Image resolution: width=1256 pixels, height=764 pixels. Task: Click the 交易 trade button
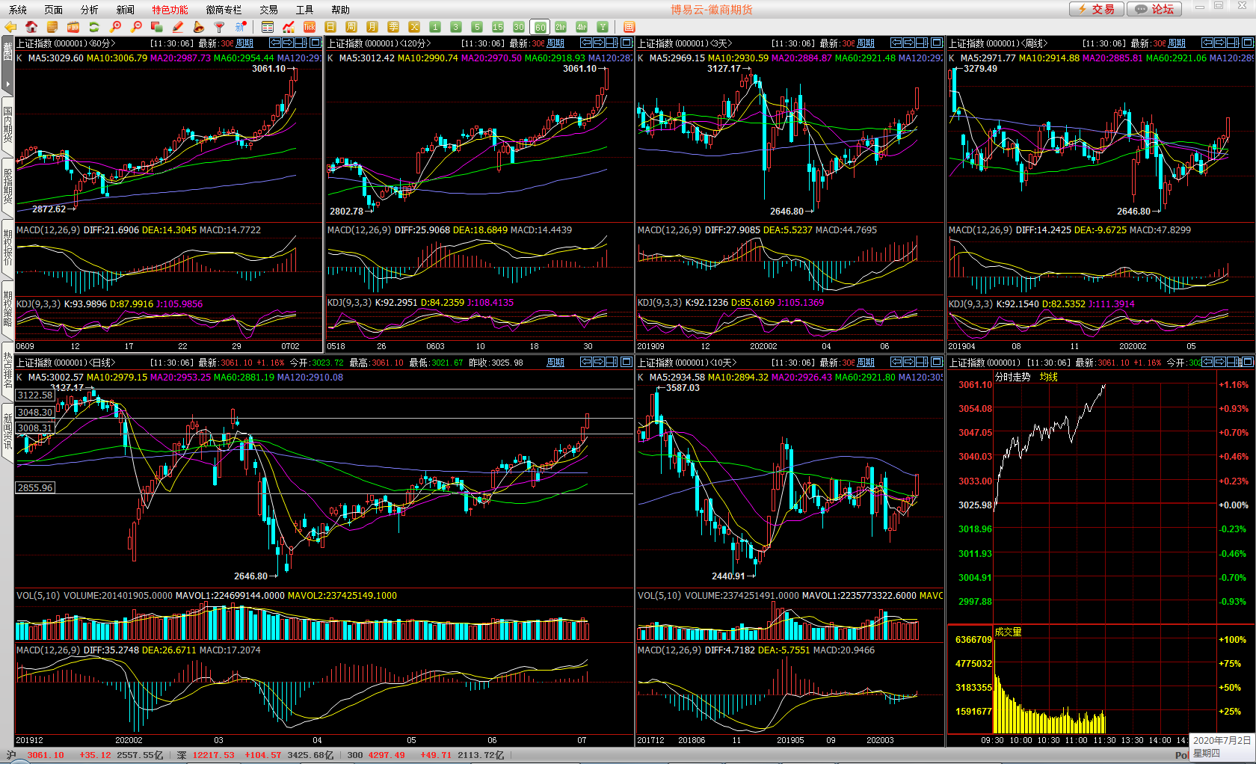(x=1096, y=9)
